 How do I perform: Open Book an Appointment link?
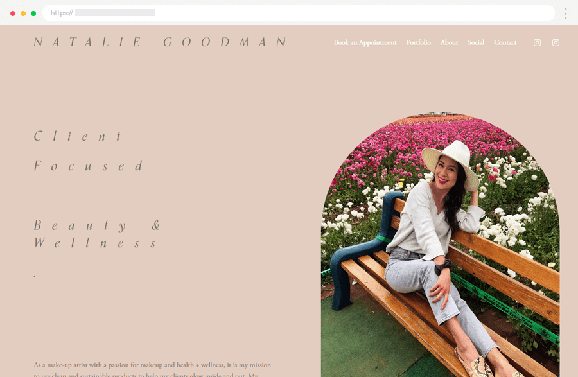point(365,43)
